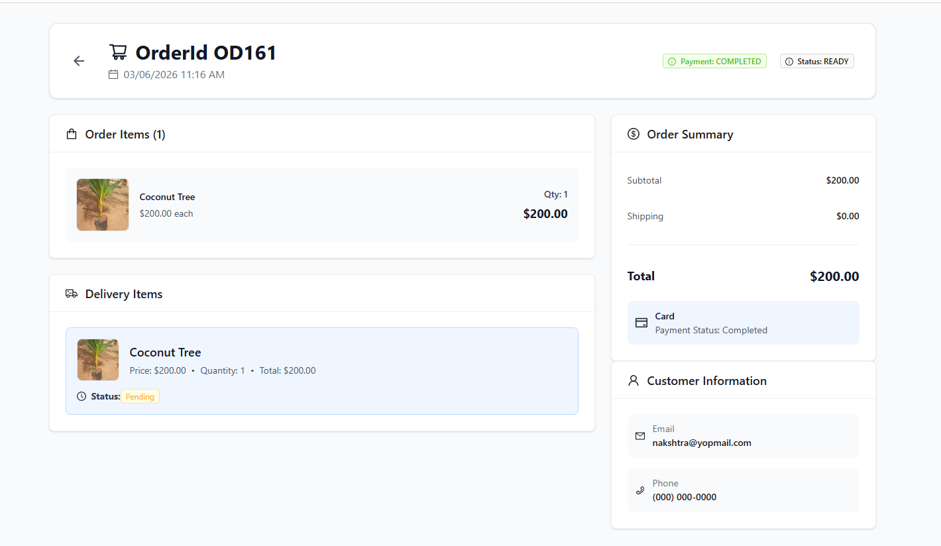The width and height of the screenshot is (941, 546).
Task: Click the Coconut Tree thumbnail in Delivery Items
Action: [98, 360]
